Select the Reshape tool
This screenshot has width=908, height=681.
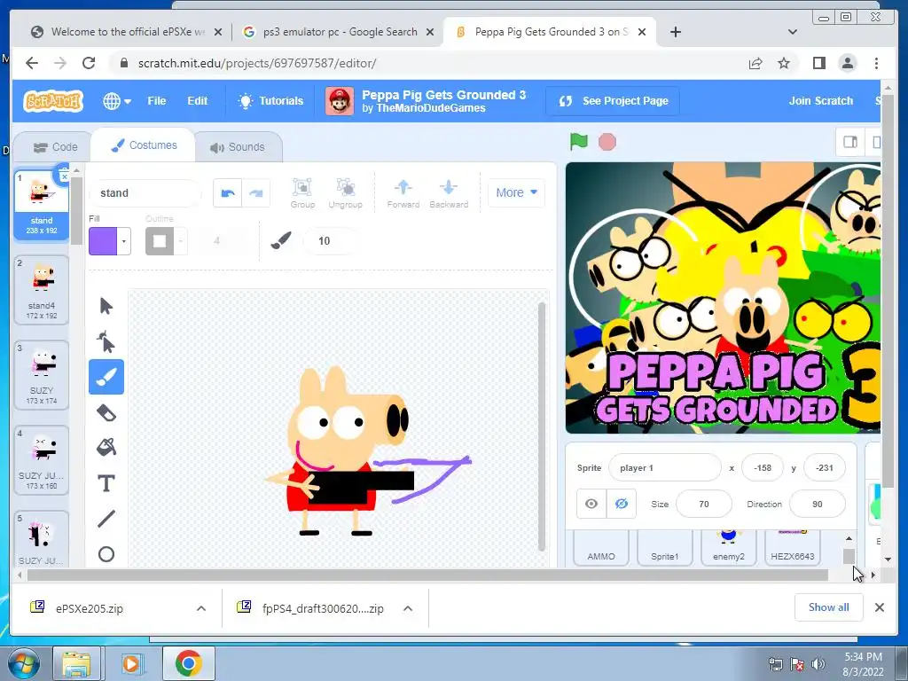(x=106, y=341)
